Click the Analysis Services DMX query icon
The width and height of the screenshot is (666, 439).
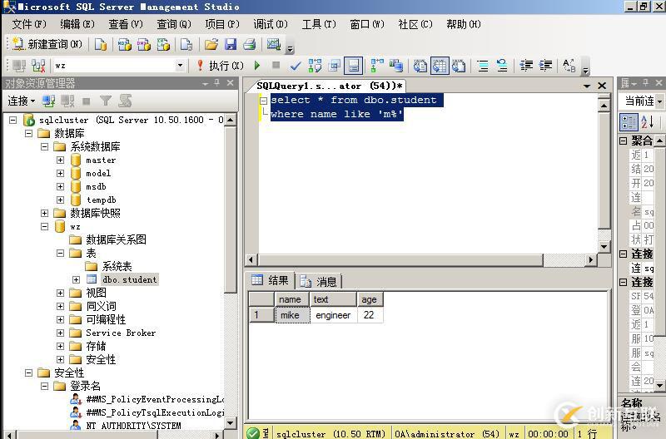coord(144,44)
